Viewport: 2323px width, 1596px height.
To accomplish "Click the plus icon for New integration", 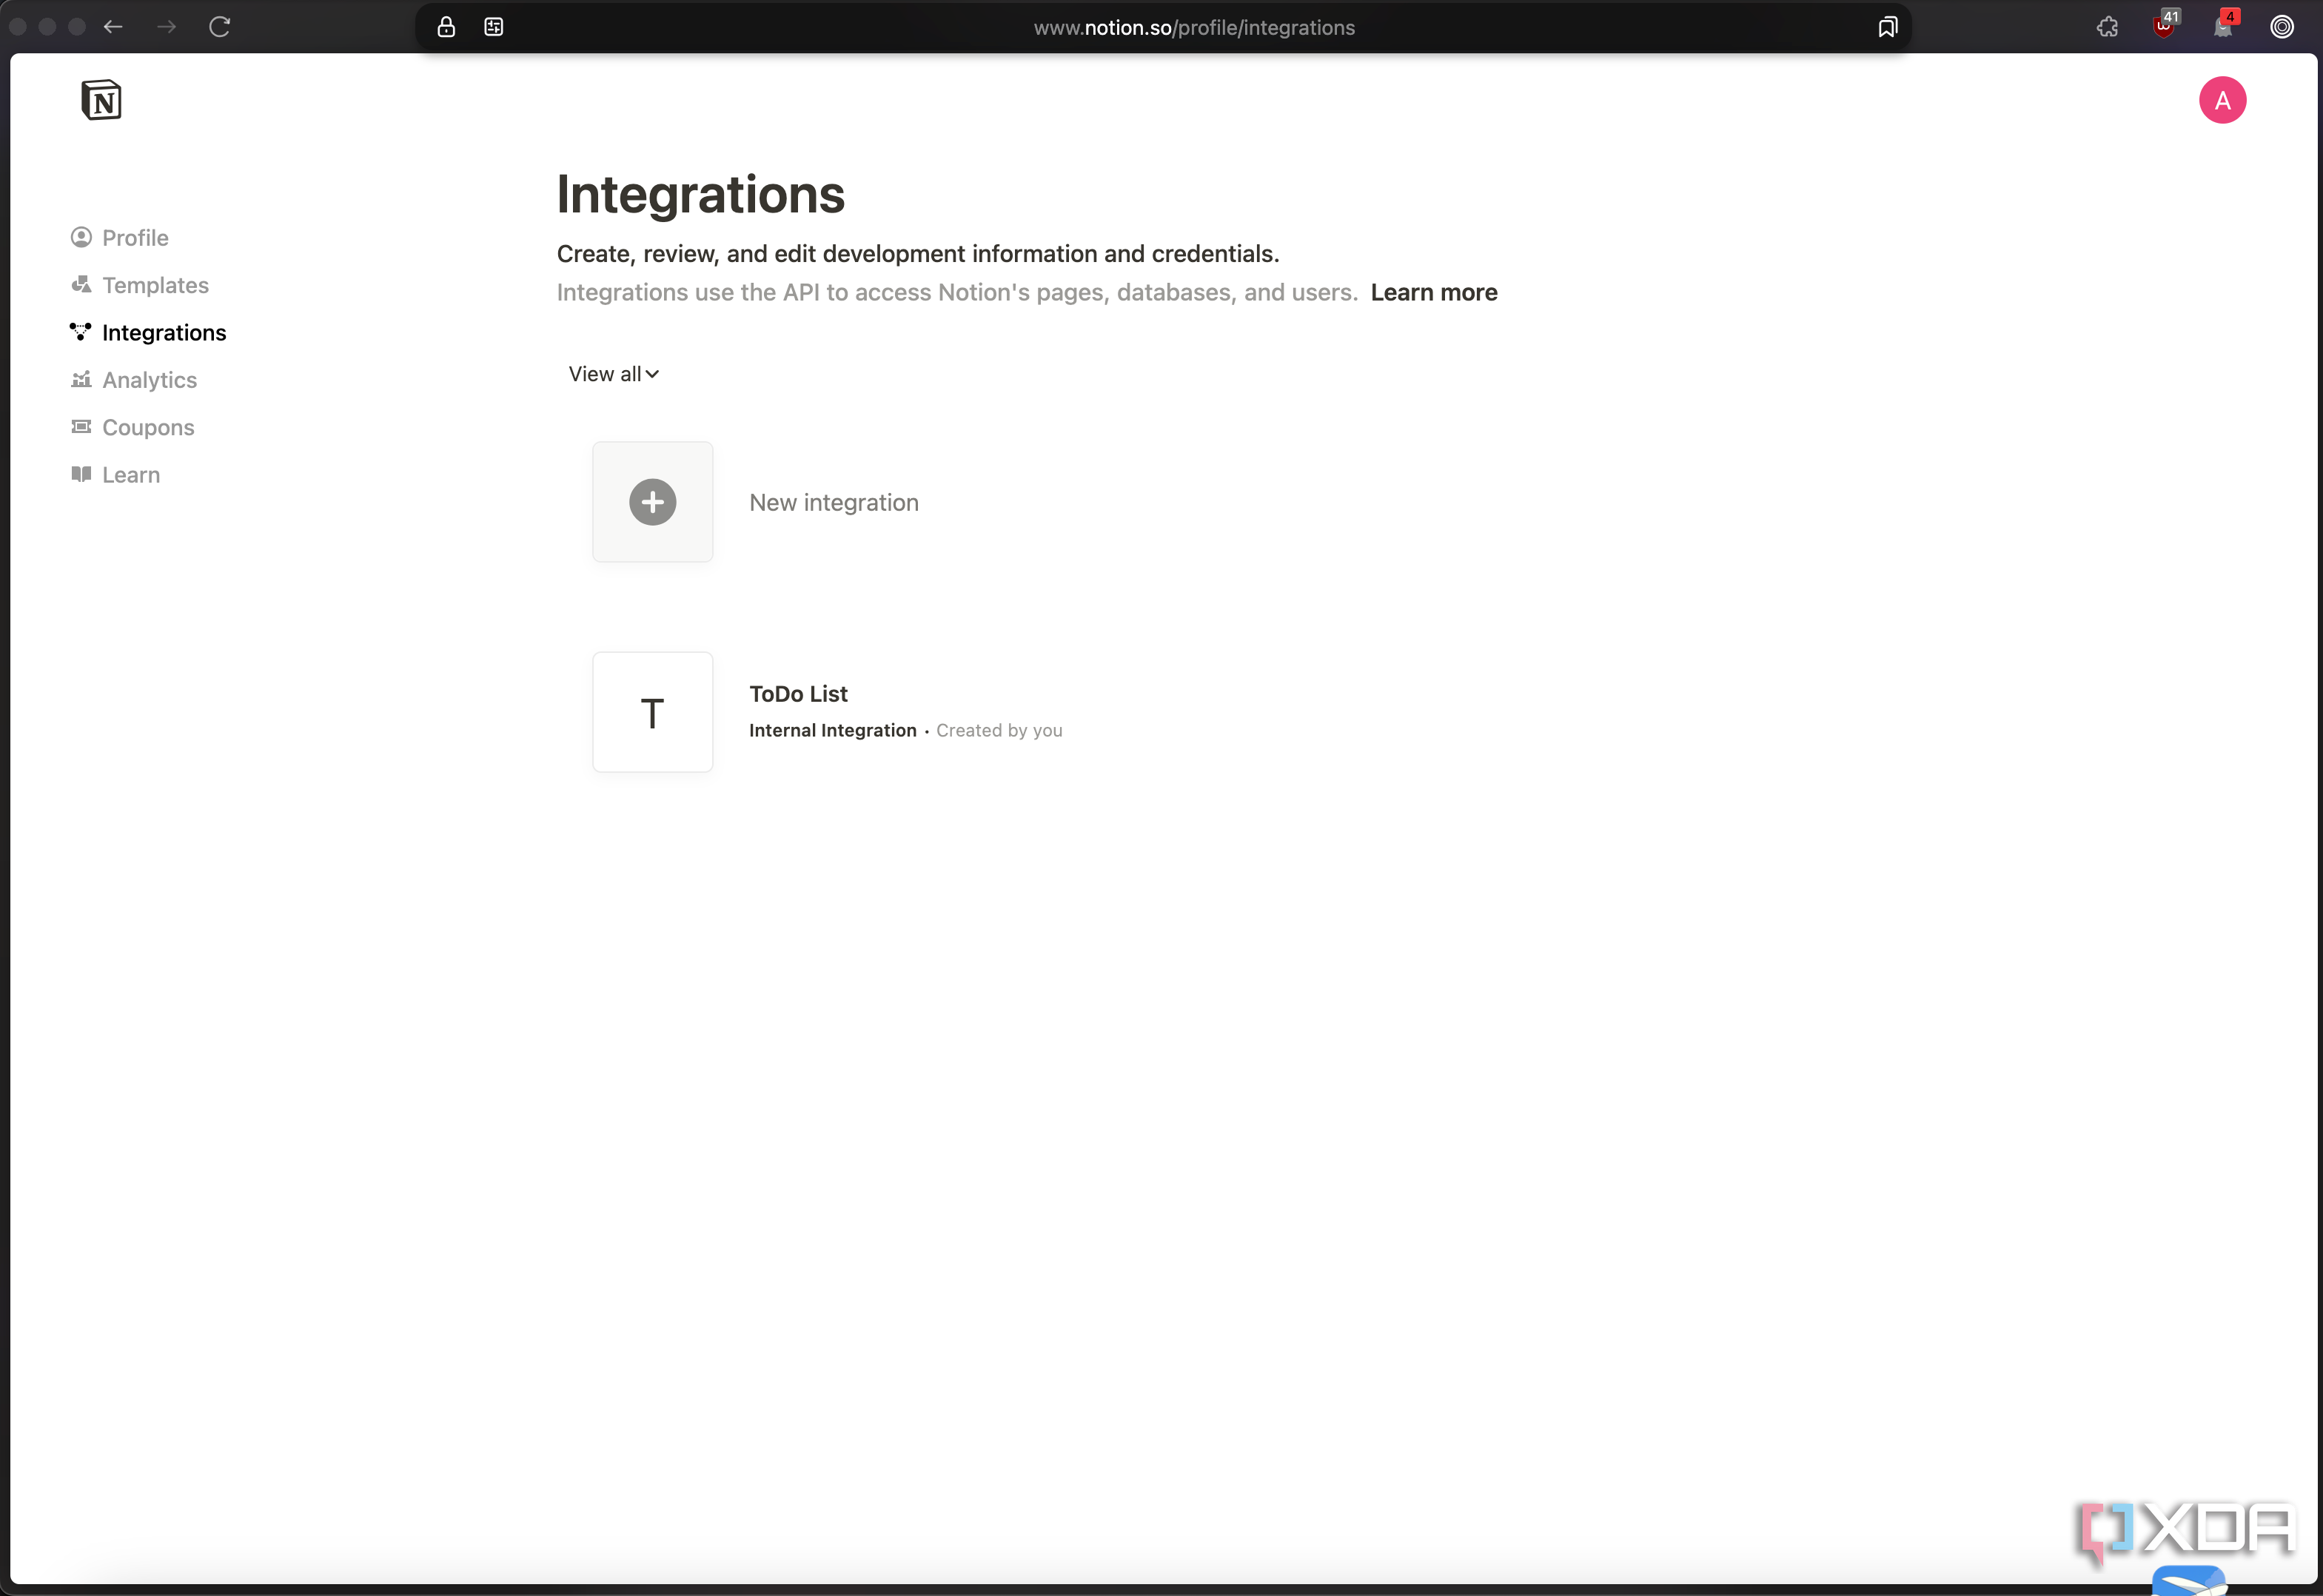I will (x=652, y=502).
